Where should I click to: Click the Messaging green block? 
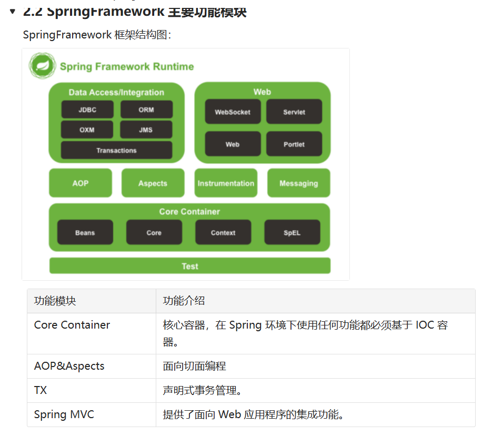click(x=299, y=183)
